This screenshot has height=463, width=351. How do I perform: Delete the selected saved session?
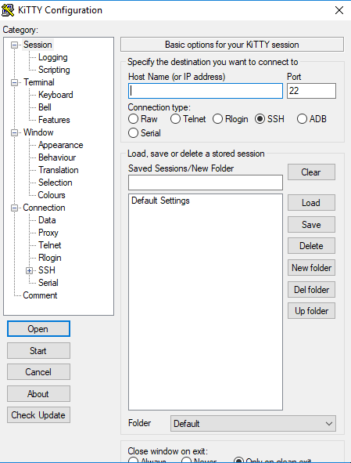[x=311, y=246]
